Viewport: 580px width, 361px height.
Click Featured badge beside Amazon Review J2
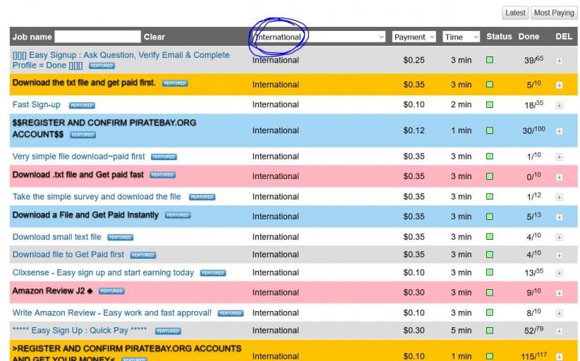111,291
